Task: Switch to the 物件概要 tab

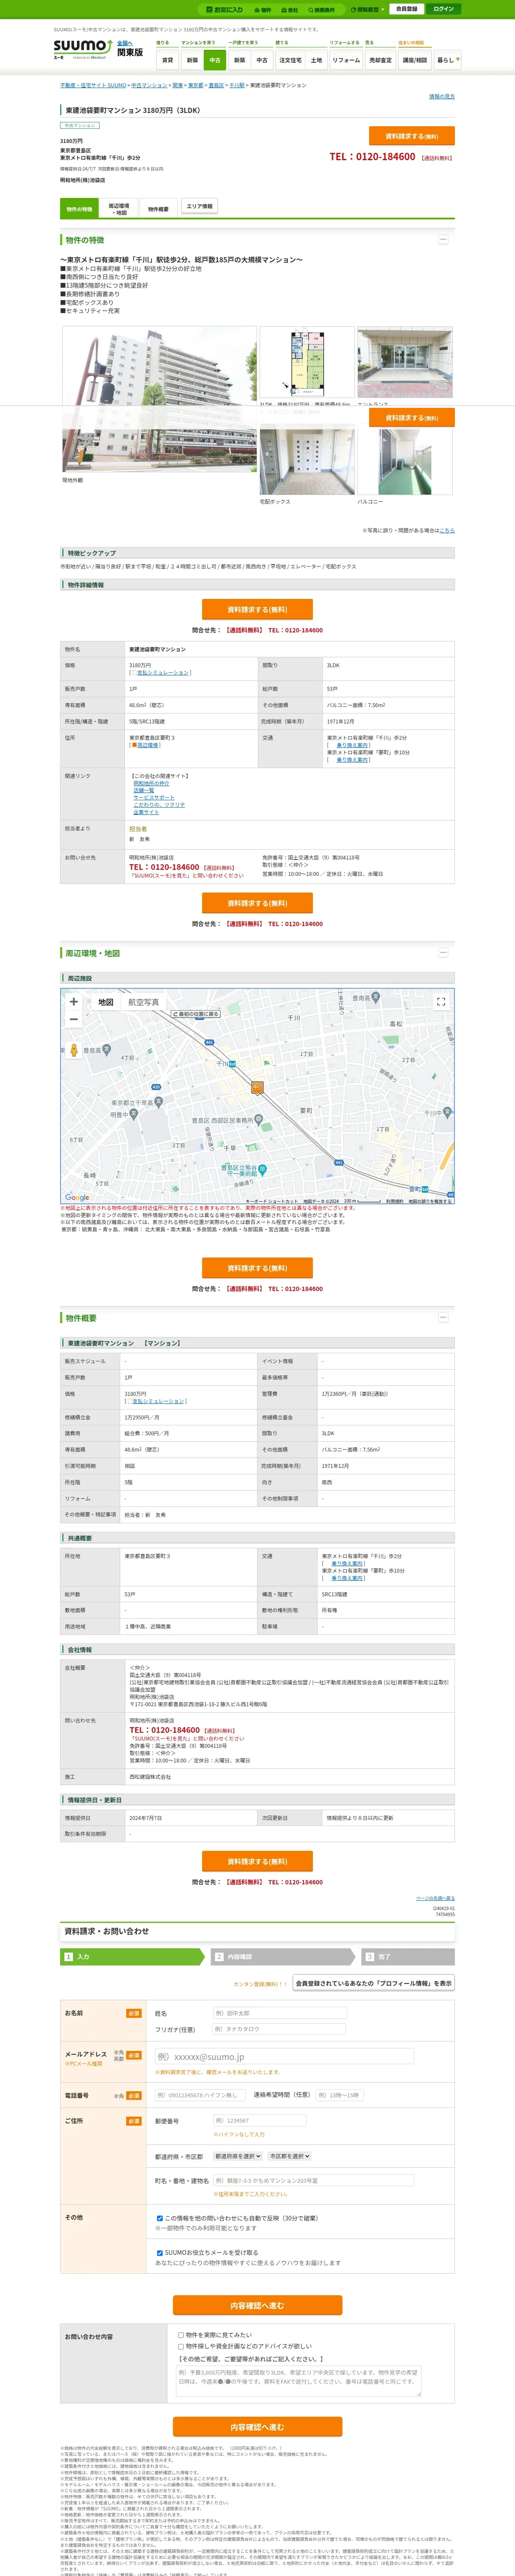Action: point(158,209)
